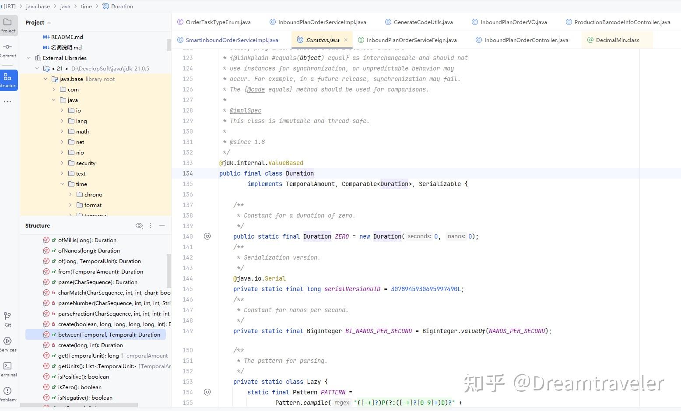
Task: Select from(TemporalAmount) method in Structure
Action: pos(101,271)
